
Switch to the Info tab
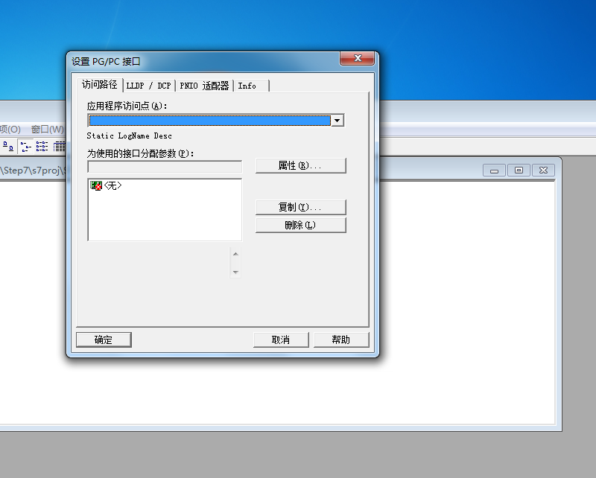pos(247,86)
